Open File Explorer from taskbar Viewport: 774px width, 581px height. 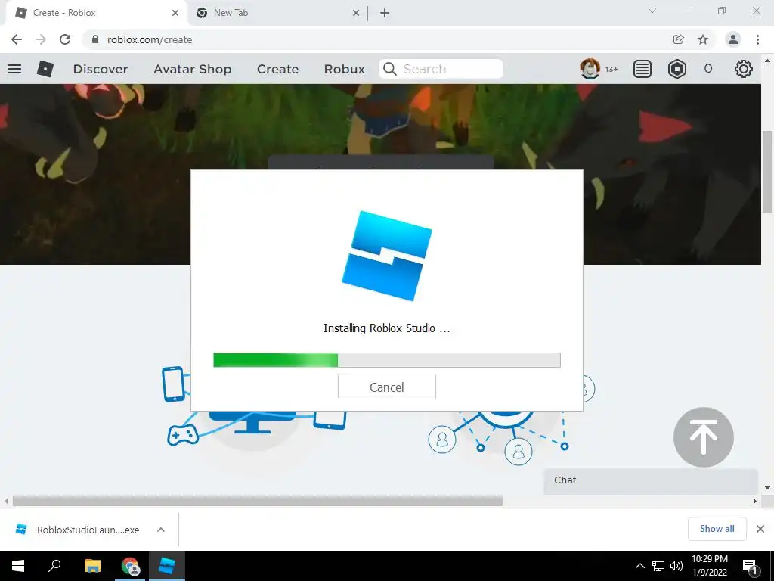click(x=93, y=566)
